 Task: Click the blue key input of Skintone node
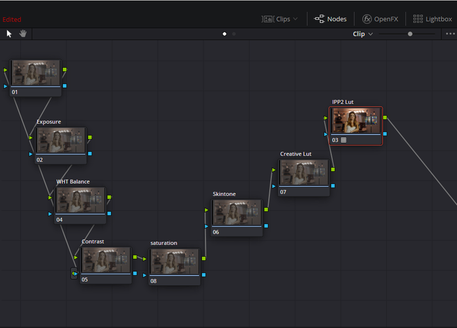pyautogui.click(x=207, y=226)
